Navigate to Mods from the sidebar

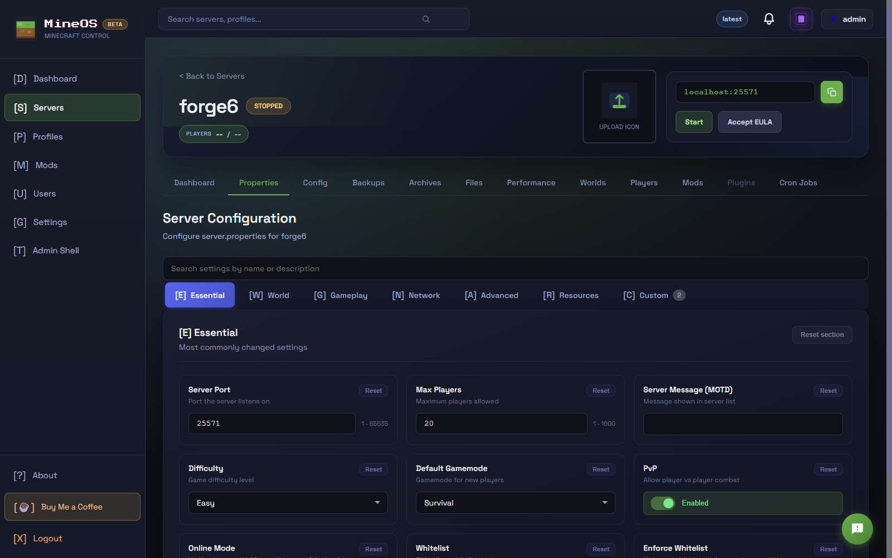46,165
